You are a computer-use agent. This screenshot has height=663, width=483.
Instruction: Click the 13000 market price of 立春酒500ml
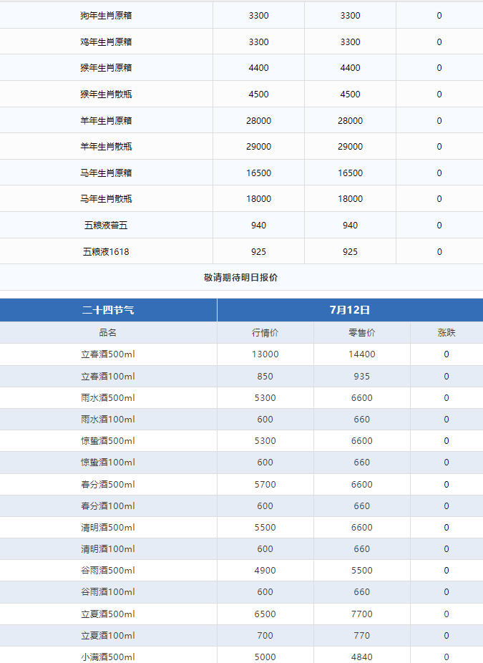265,354
